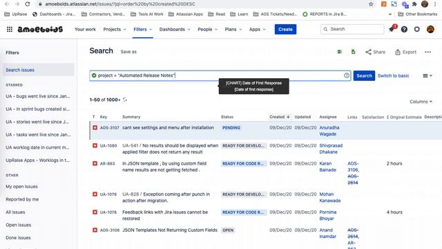This screenshot has width=442, height=249.
Task: Open starred filter UA - bugs went live
Action: coord(38,96)
